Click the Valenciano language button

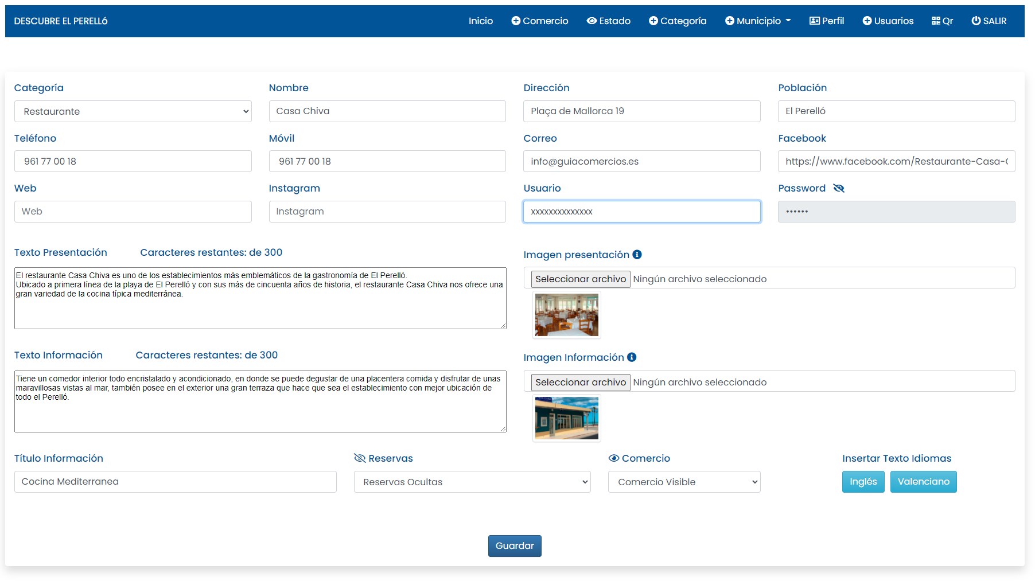coord(923,482)
